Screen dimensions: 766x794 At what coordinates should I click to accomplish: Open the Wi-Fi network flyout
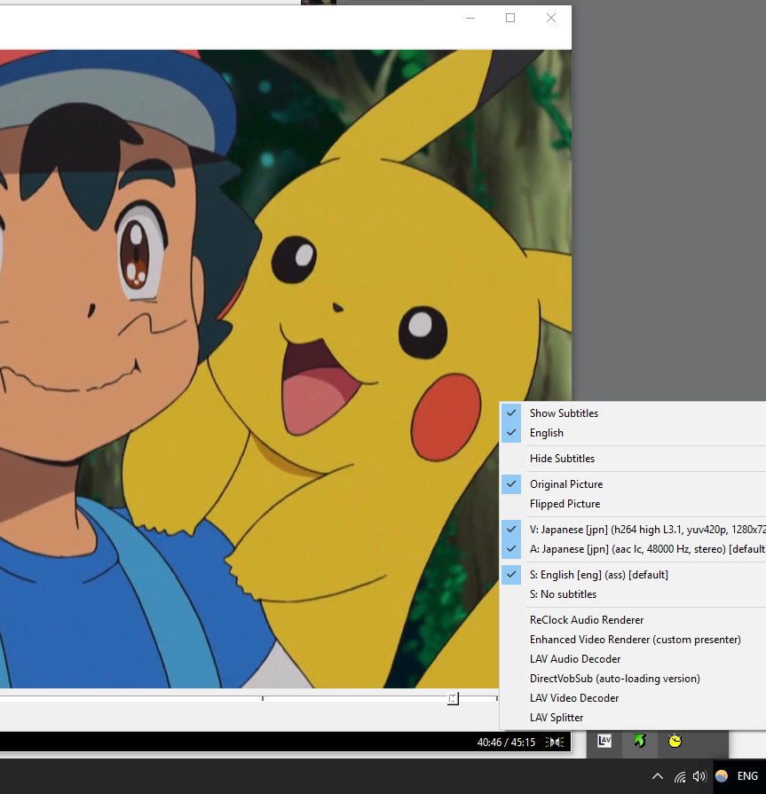pyautogui.click(x=680, y=776)
